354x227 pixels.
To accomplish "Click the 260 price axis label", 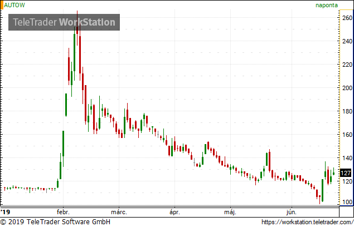I will click(x=347, y=18).
